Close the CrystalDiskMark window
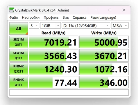Viewport: 138px width, 105px height. (124, 10)
